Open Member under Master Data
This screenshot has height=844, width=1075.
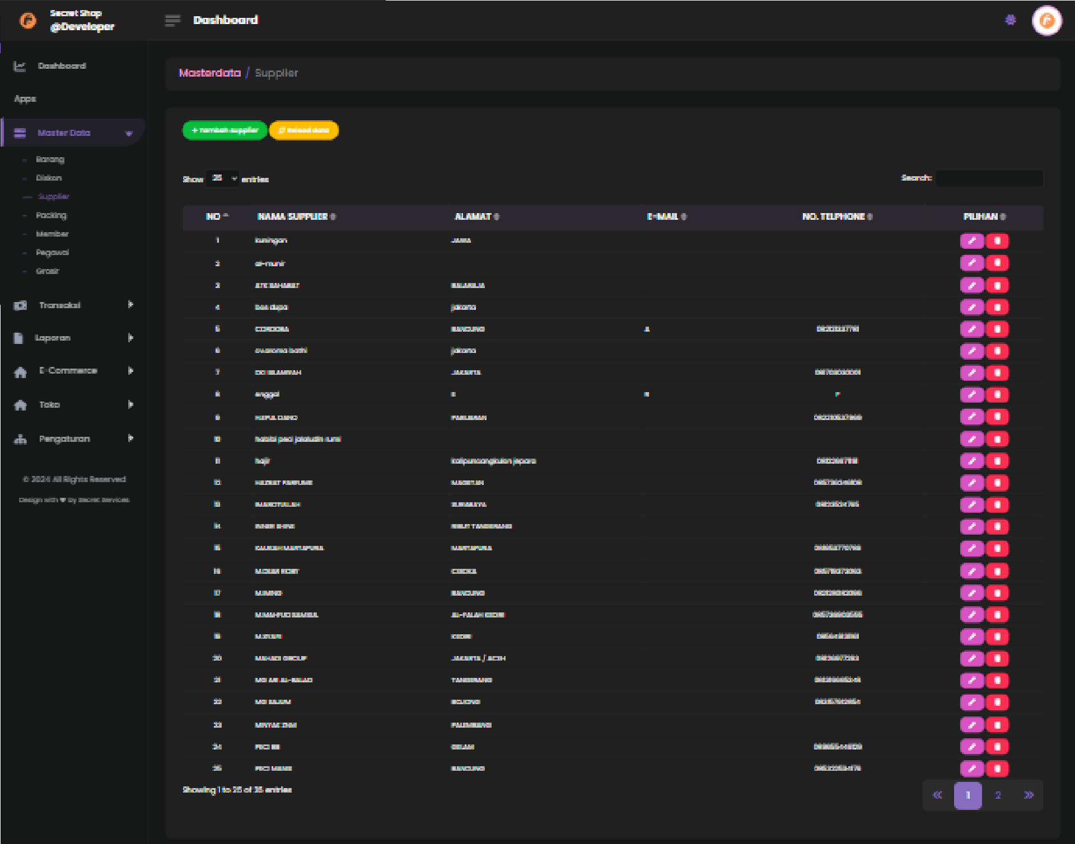pyautogui.click(x=52, y=234)
